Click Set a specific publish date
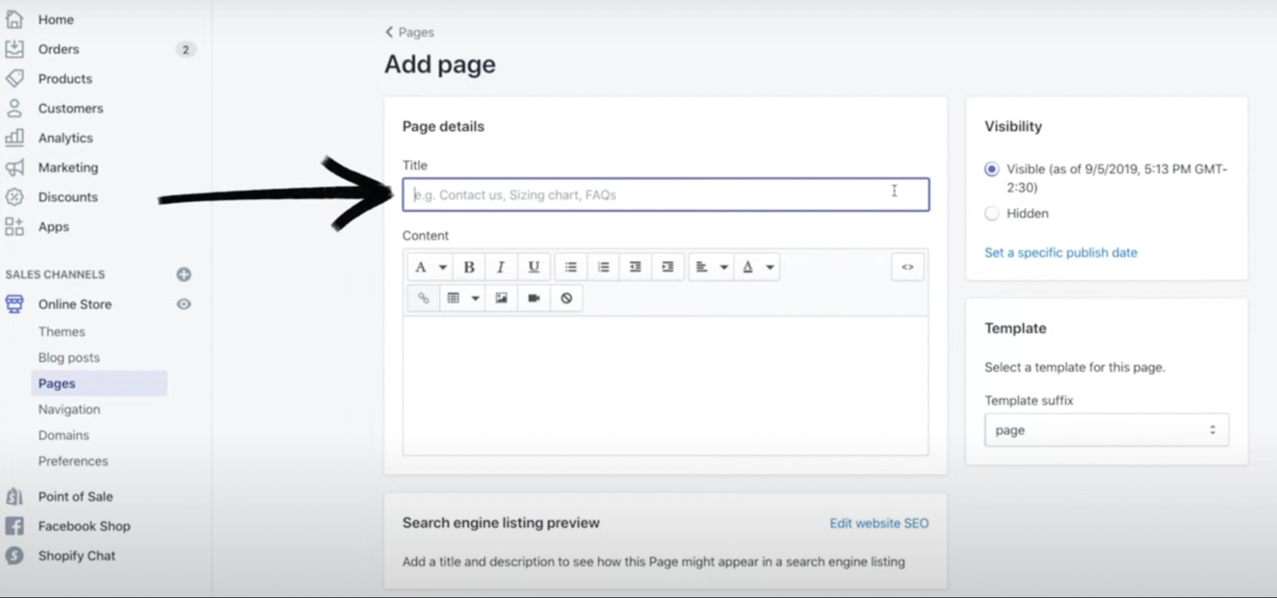1277x598 pixels. (1060, 253)
